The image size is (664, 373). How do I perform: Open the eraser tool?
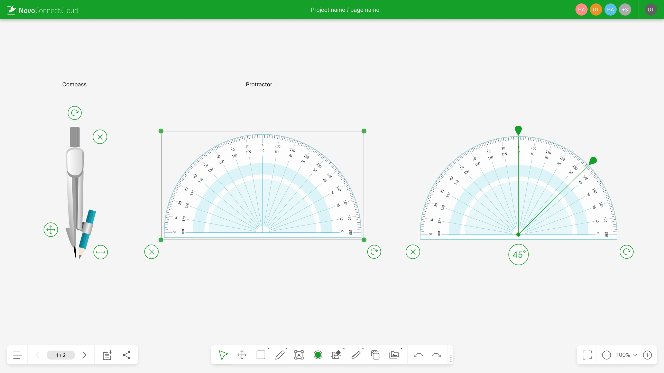tap(336, 355)
